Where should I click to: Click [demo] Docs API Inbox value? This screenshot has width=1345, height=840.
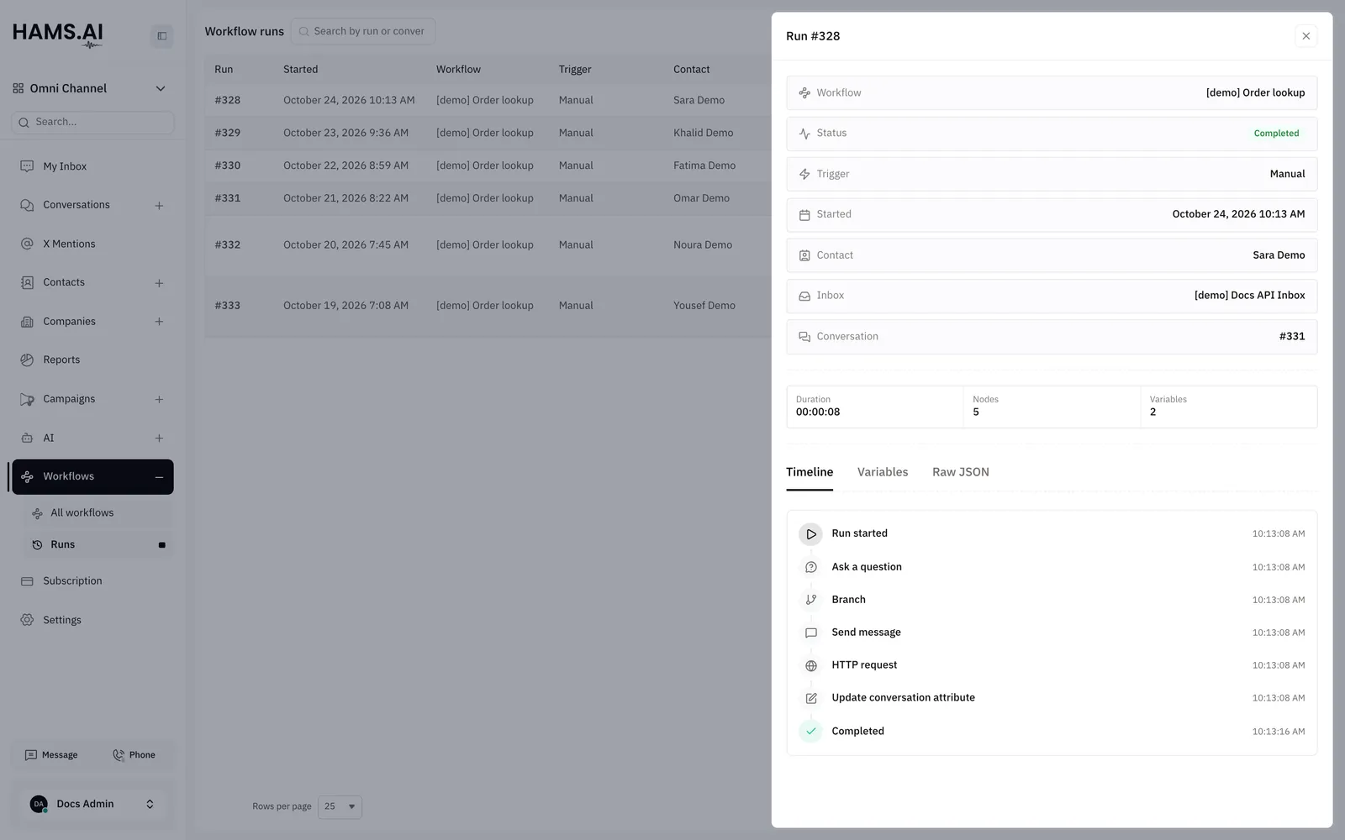pos(1249,296)
